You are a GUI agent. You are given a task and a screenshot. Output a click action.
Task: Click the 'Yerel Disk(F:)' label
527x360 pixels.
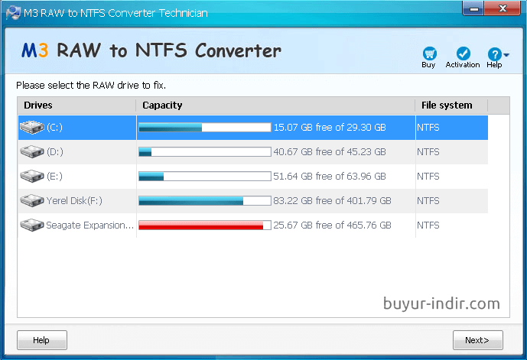click(74, 200)
